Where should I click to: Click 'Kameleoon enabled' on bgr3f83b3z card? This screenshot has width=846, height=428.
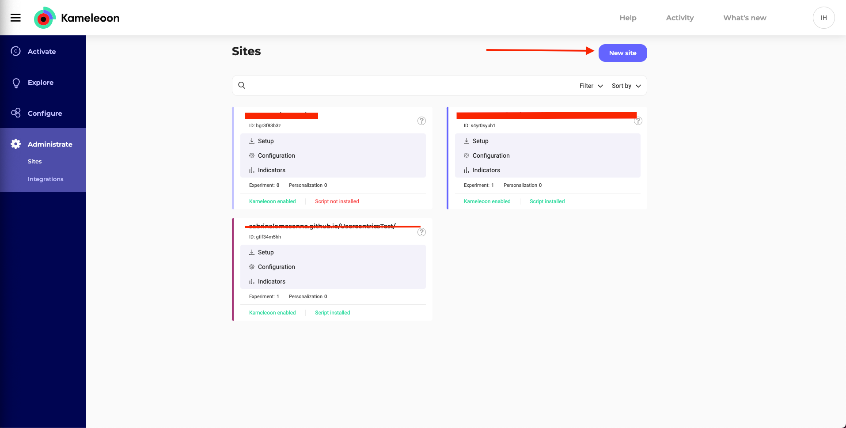tap(272, 201)
